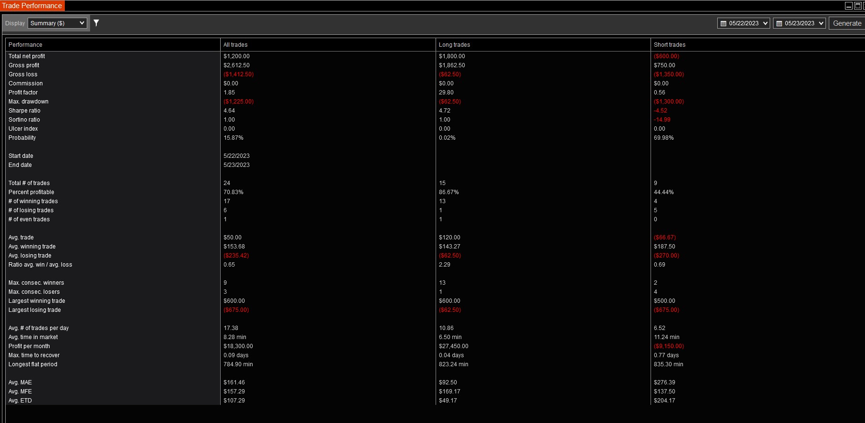This screenshot has height=423, width=865.
Task: Click Short trades probability 69.98%
Action: click(x=664, y=138)
